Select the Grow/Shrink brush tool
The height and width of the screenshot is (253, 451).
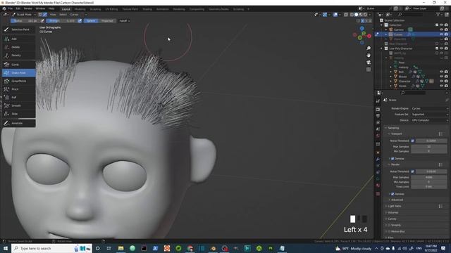[x=19, y=82]
